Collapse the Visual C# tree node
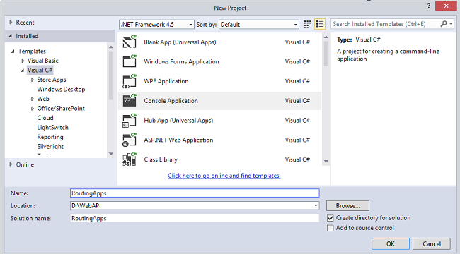This screenshot has height=254, width=460. click(x=23, y=71)
